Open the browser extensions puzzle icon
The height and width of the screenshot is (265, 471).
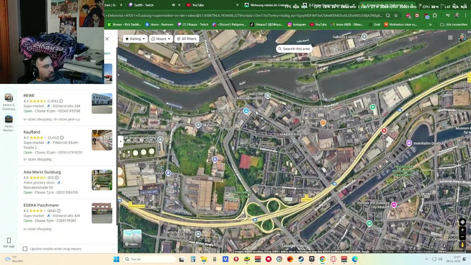point(435,15)
